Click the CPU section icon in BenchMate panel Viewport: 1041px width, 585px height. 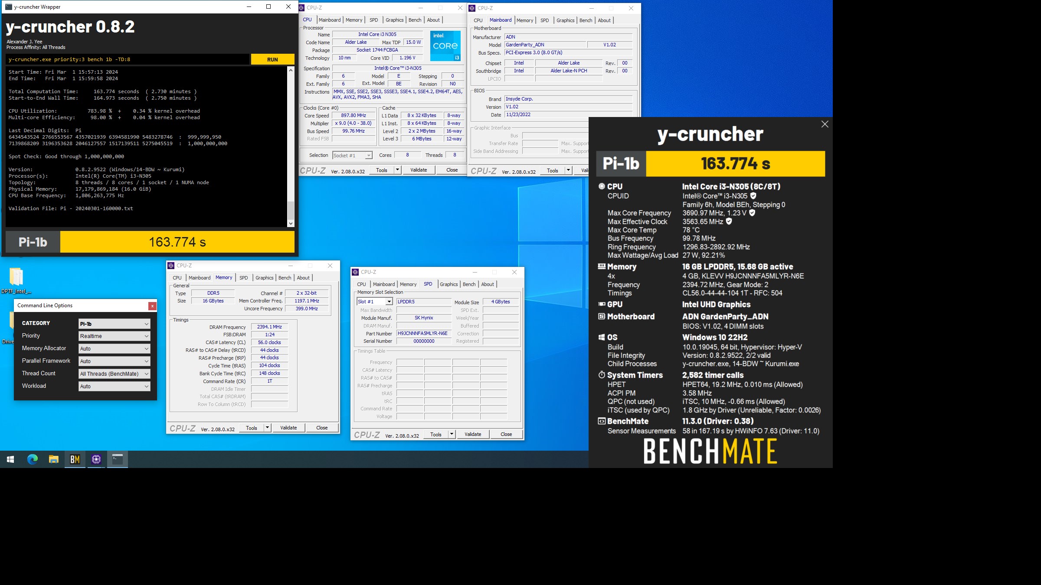point(602,186)
